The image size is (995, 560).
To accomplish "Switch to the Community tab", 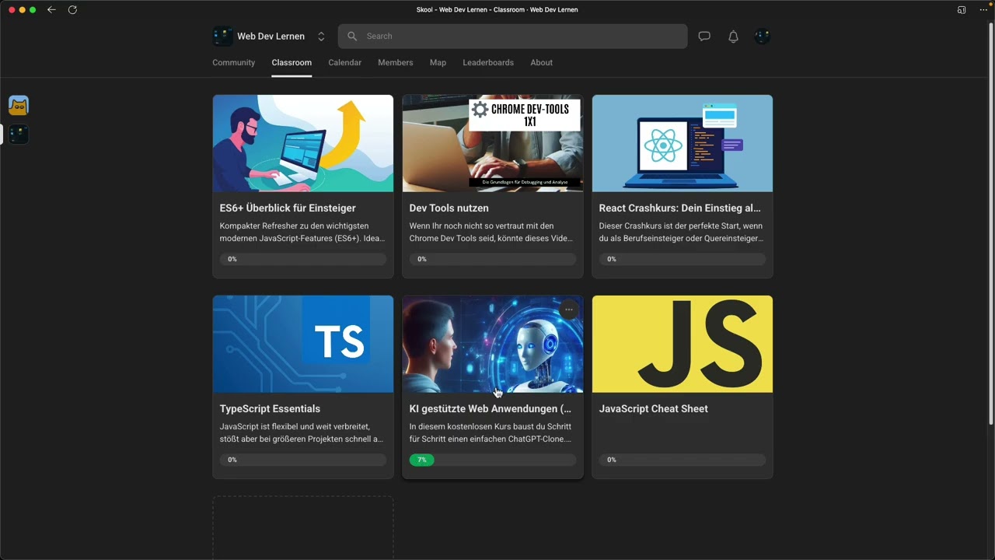I will (233, 62).
